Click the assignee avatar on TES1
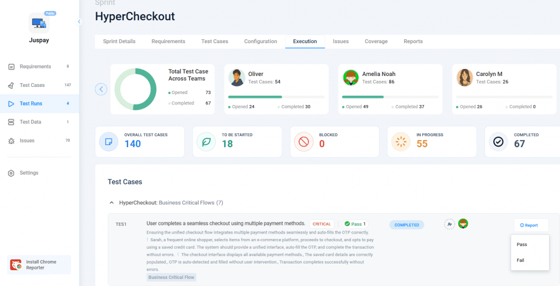The width and height of the screenshot is (560, 286). tap(463, 224)
